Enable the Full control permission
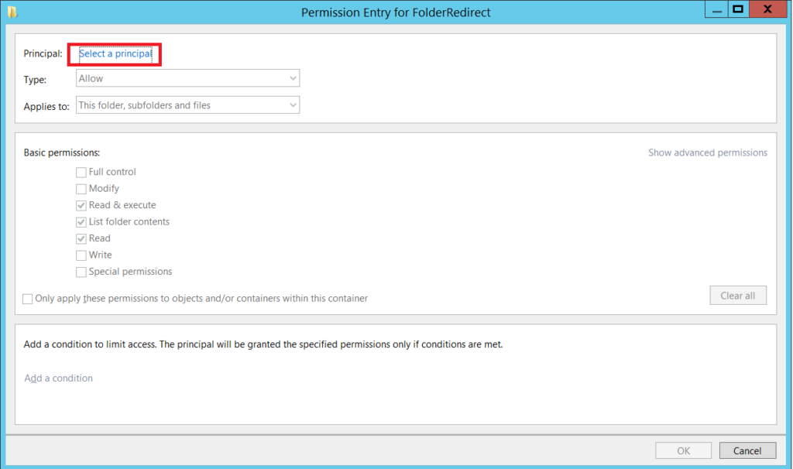 coord(81,171)
